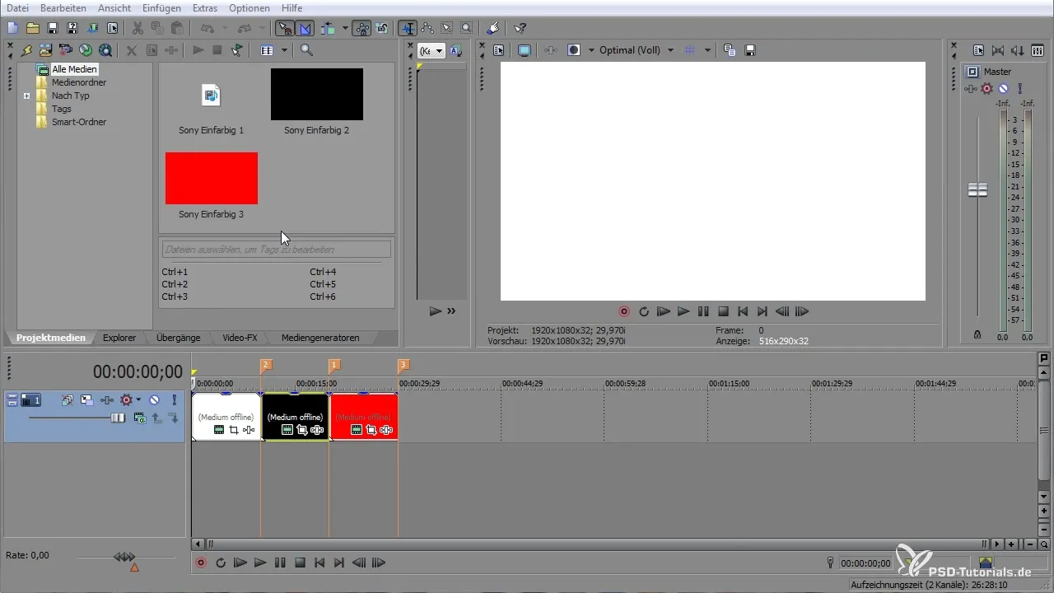The image size is (1054, 593).
Task: Click the Undo arrow in the main toolbar
Action: pos(206,28)
